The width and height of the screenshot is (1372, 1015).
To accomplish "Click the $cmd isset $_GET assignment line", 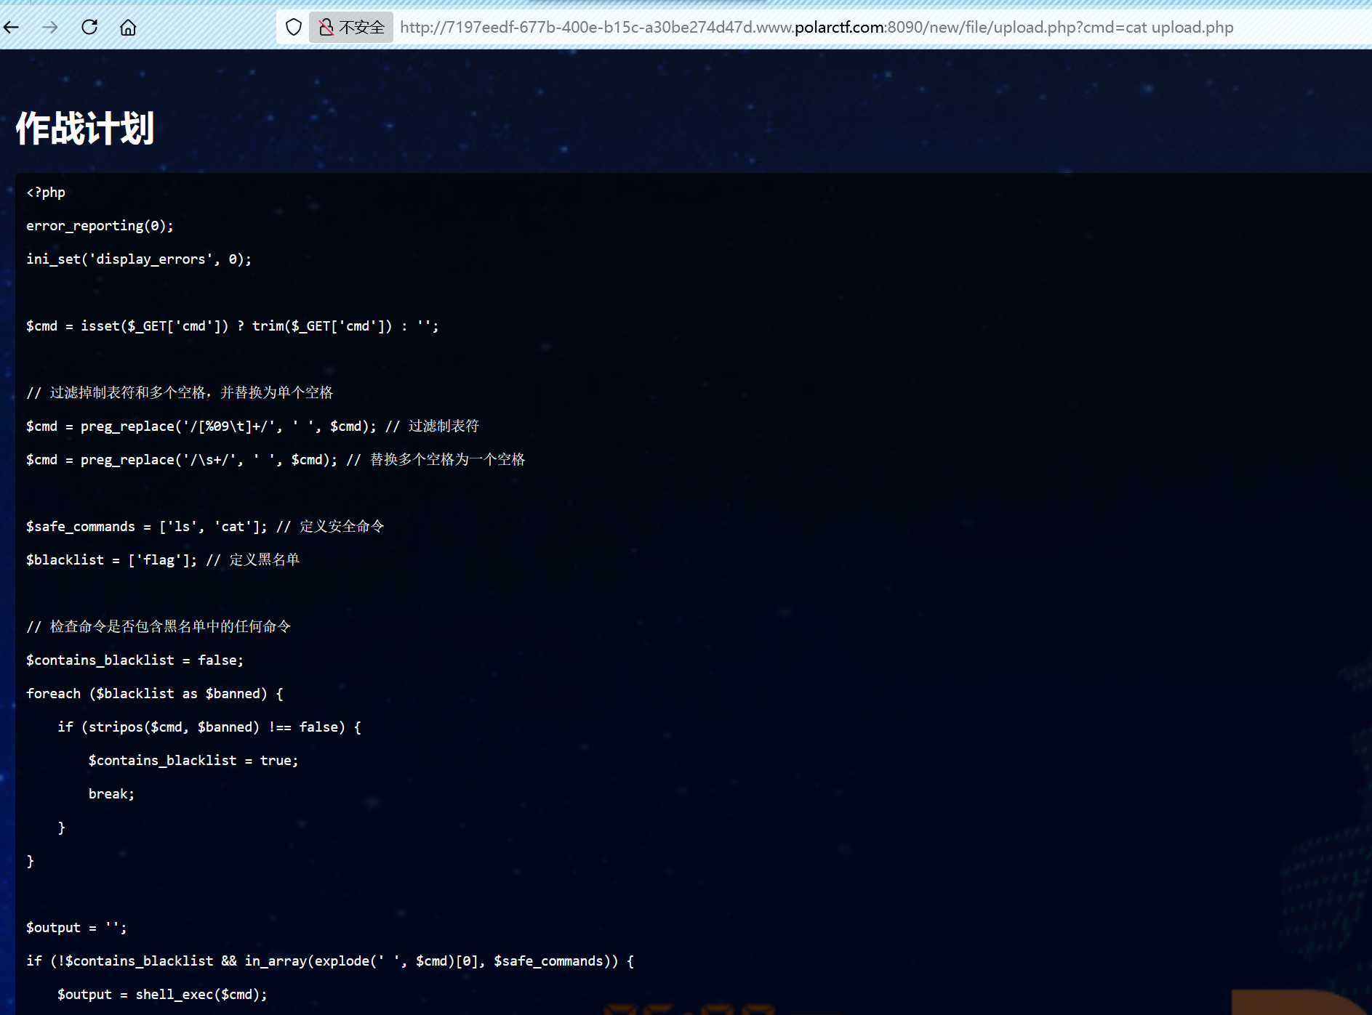I will coord(233,326).
